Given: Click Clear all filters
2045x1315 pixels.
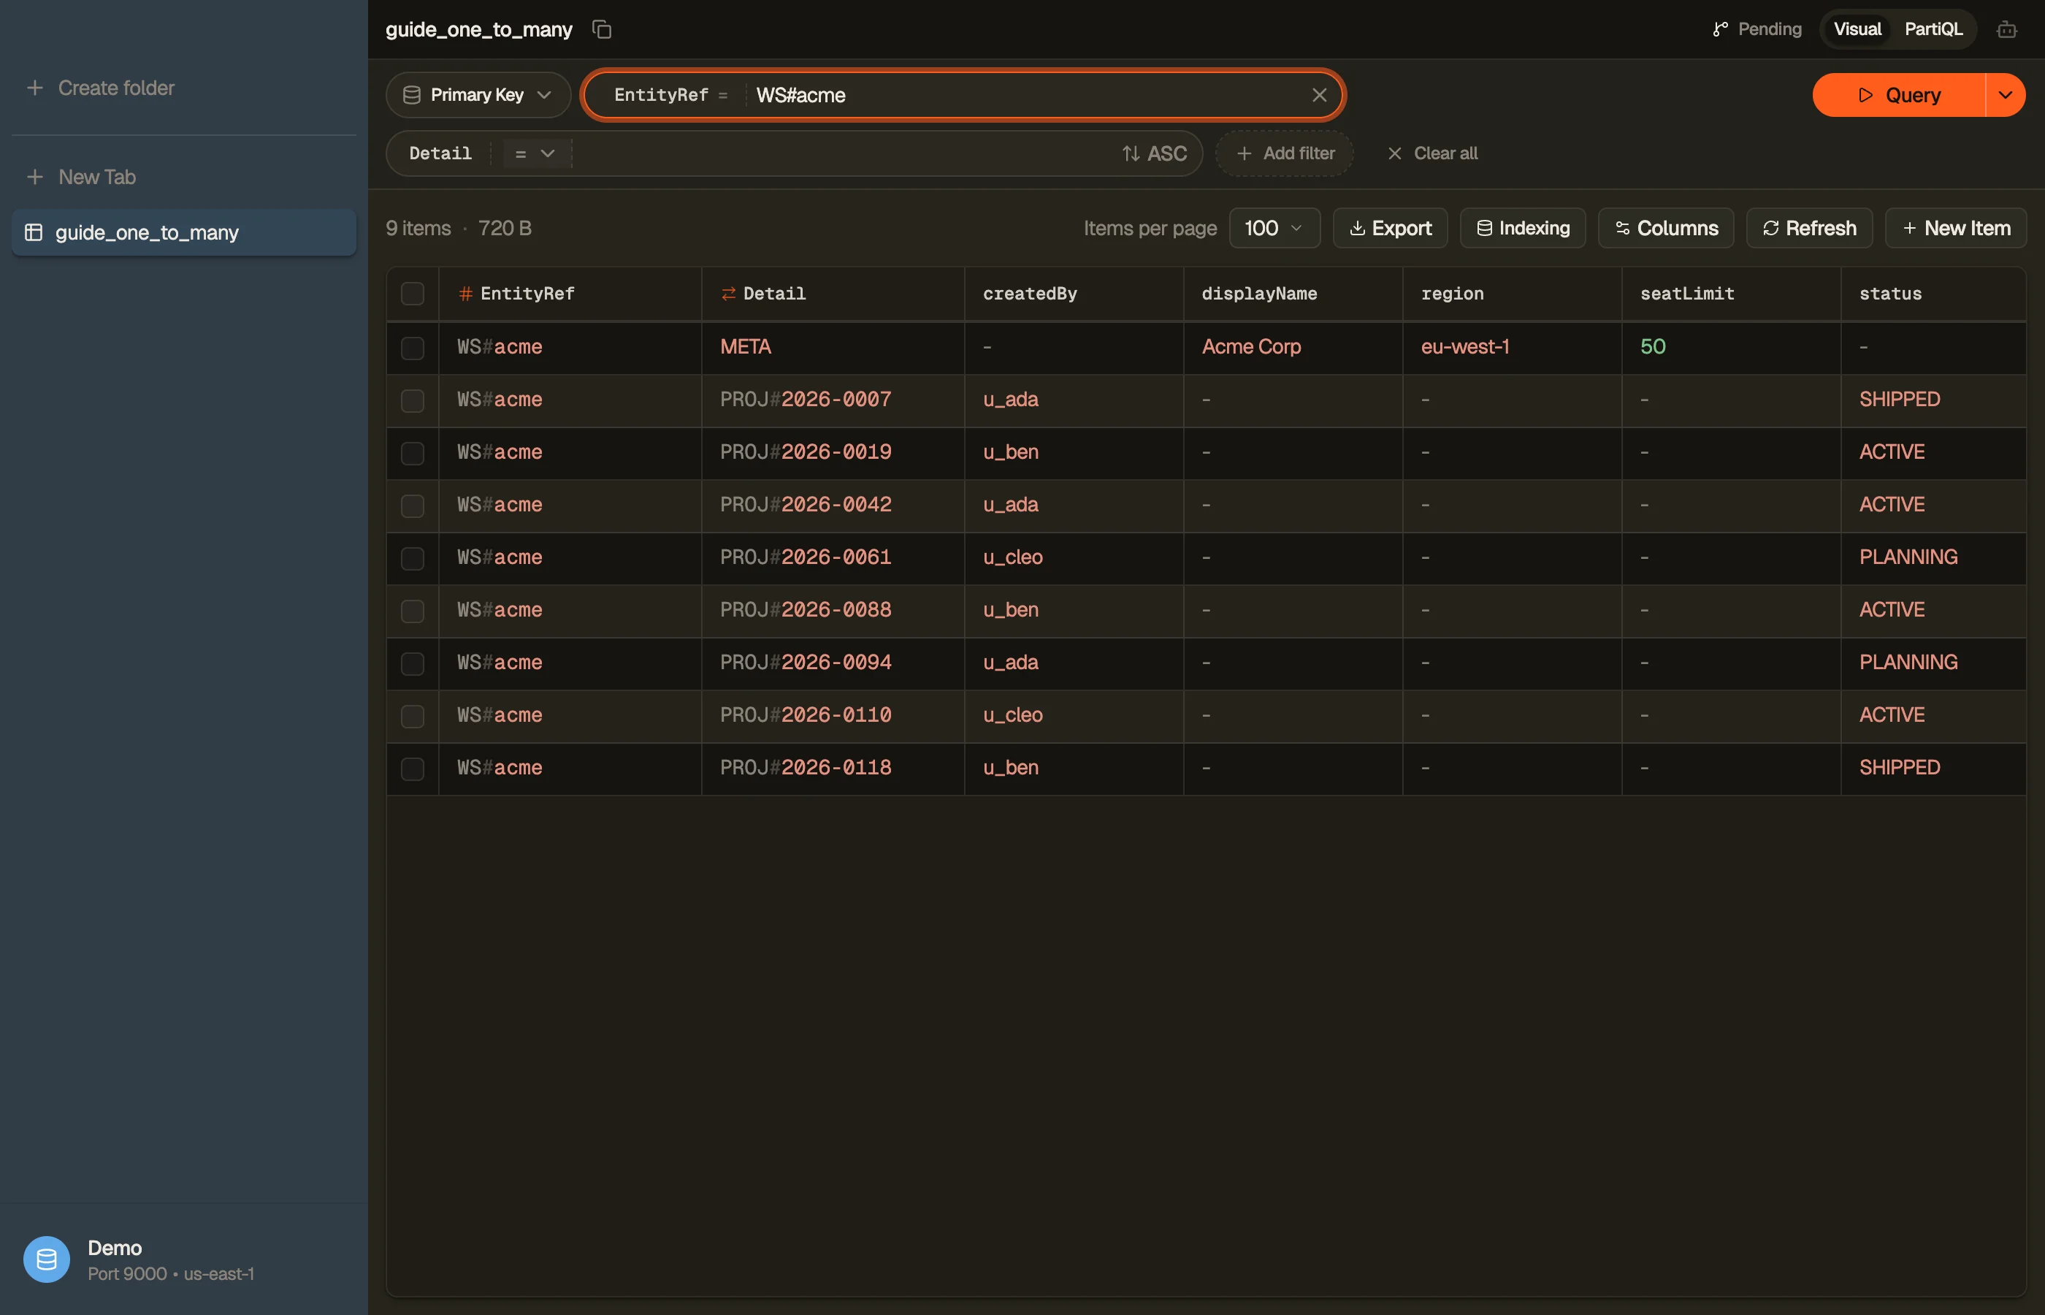Looking at the screenshot, I should click(x=1432, y=153).
